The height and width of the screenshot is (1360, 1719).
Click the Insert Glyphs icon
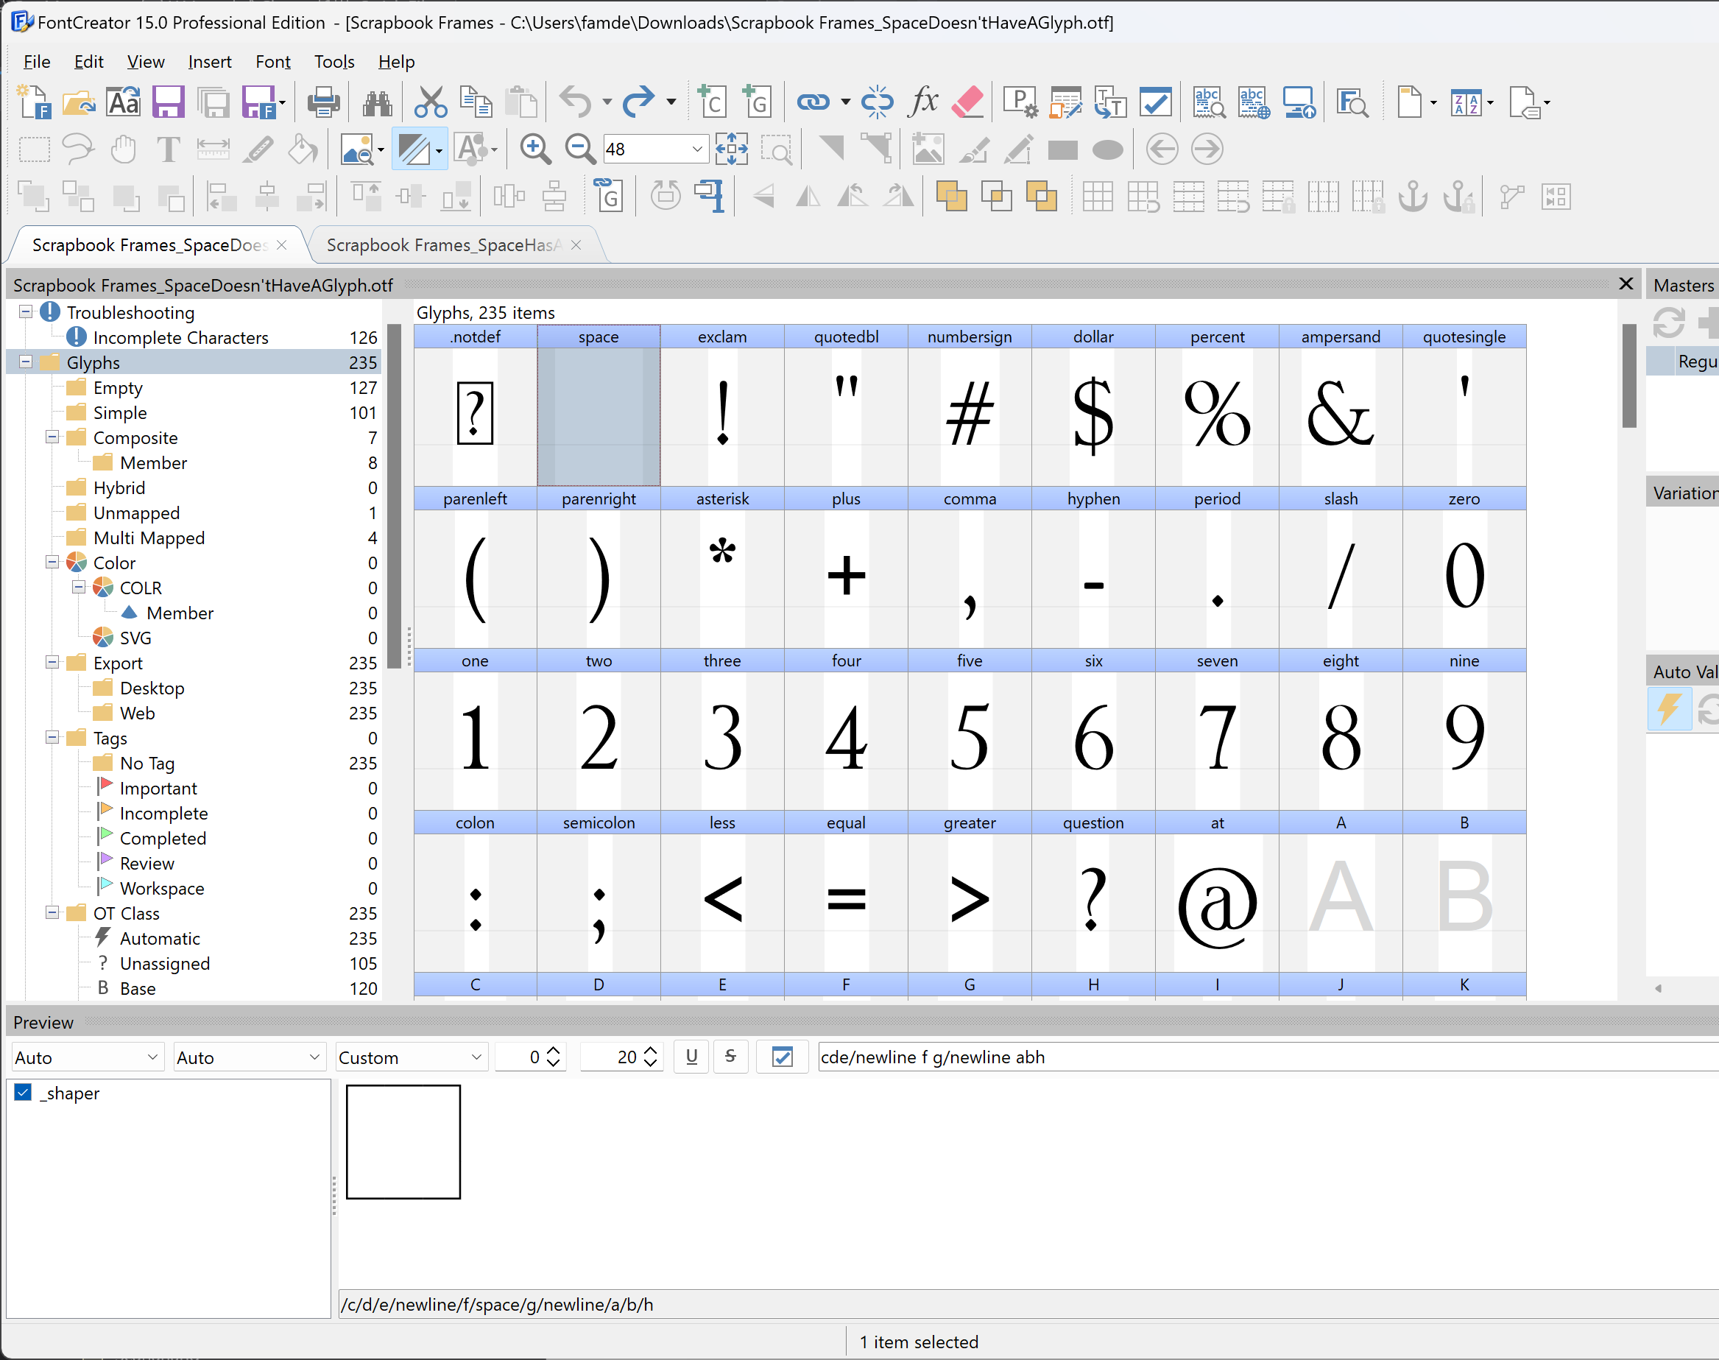pos(756,102)
